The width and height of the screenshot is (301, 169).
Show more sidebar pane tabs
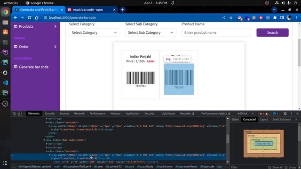[x=296, y=119]
